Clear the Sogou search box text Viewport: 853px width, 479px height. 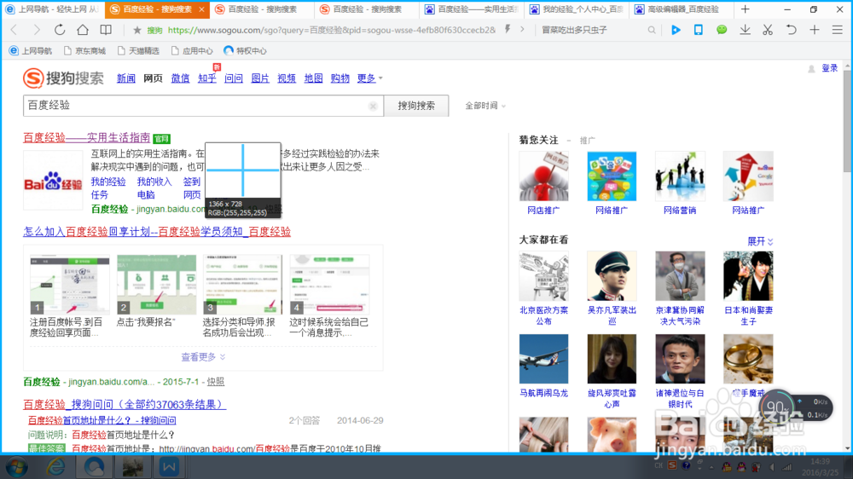click(x=373, y=106)
